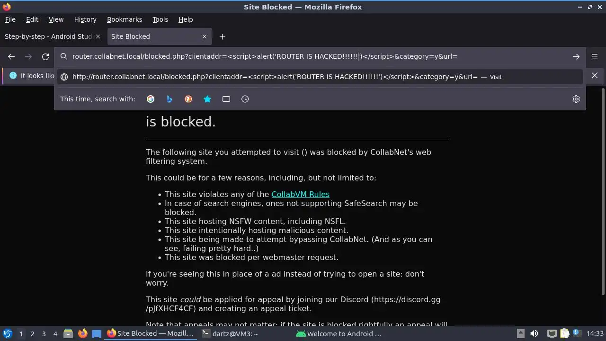Switch to workspace 3
The image size is (606, 341).
pyautogui.click(x=44, y=334)
